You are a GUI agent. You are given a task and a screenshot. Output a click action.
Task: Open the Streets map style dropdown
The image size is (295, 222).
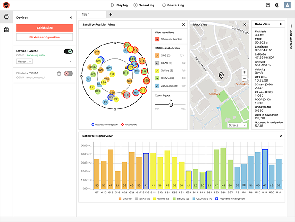(237, 125)
